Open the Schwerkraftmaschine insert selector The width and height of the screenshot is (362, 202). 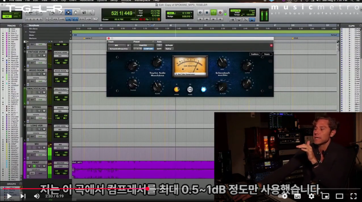(x=120, y=49)
